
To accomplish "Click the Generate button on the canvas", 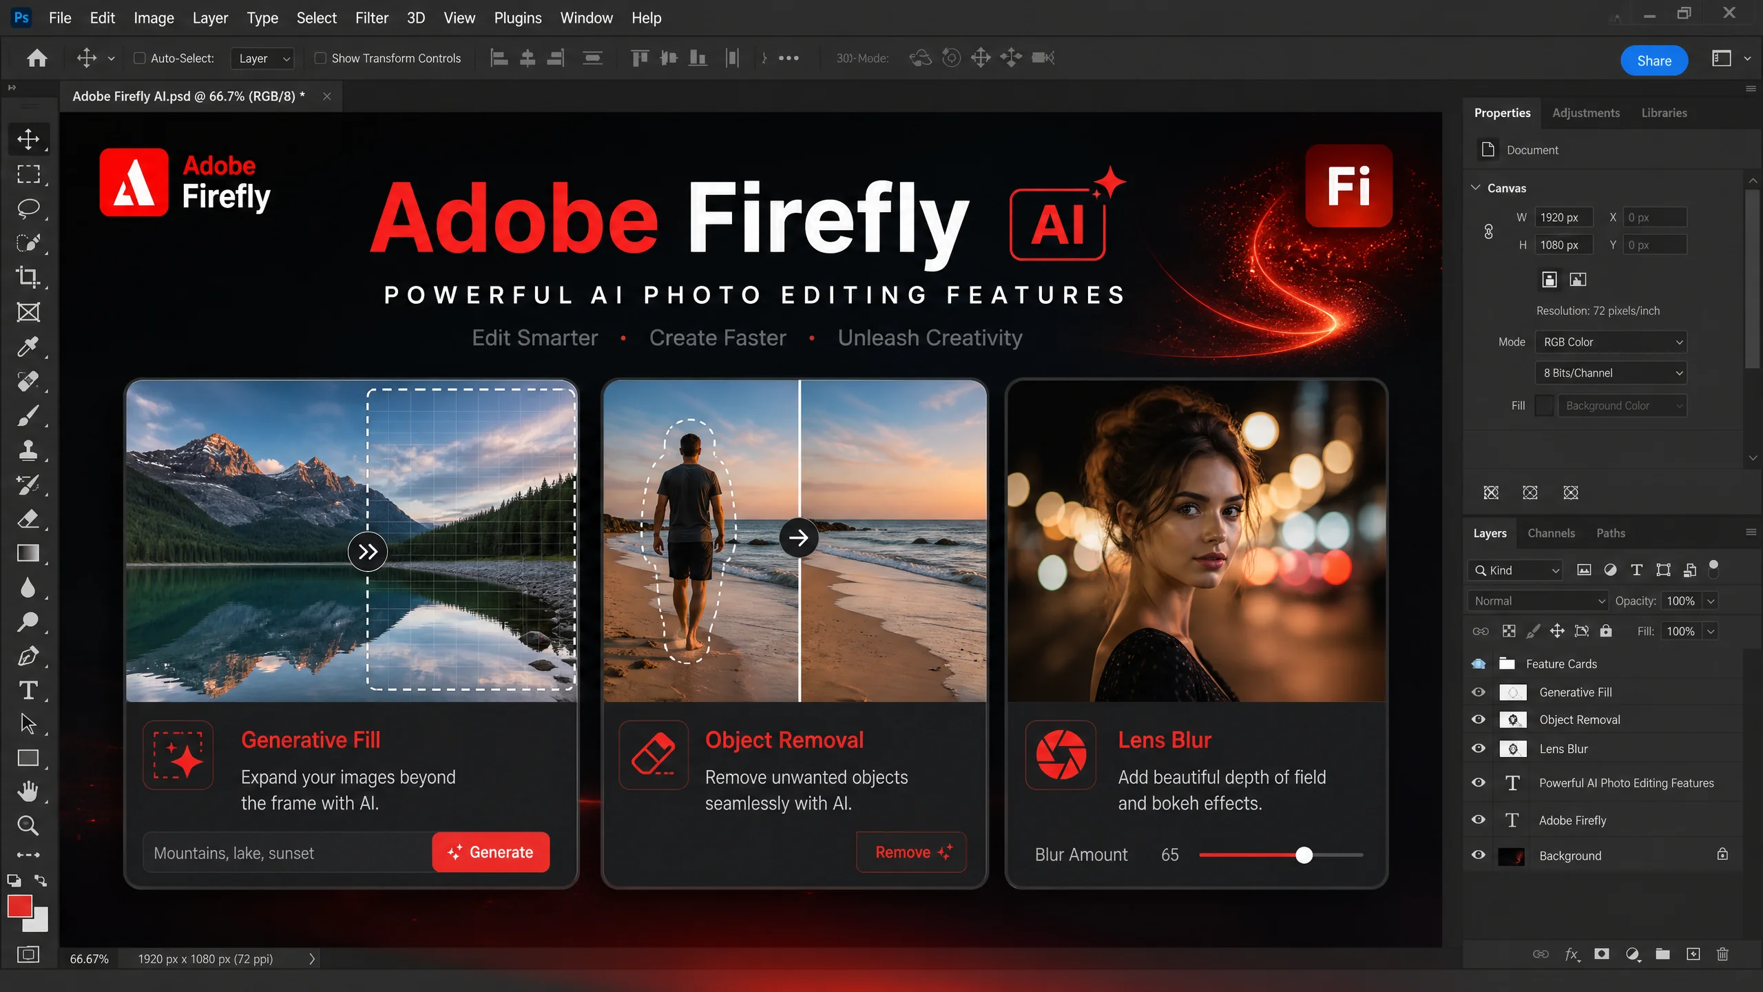I will 490,852.
